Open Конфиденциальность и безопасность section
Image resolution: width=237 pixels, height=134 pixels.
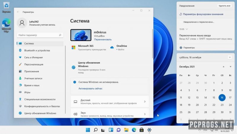click(40, 106)
